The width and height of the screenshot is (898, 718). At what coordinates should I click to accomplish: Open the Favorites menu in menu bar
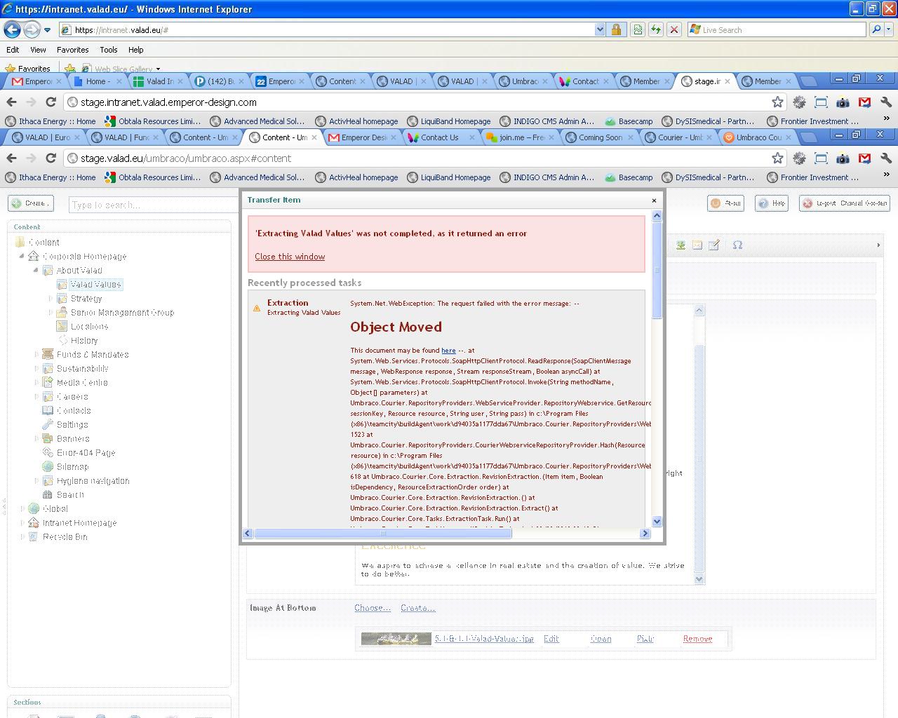point(72,50)
